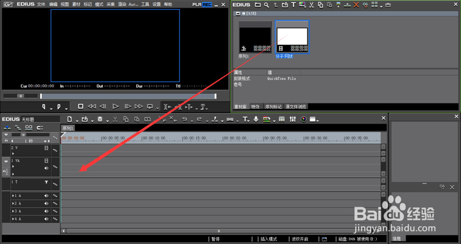Viewport: 461px width, 244px height.
Task: Undo last action in timeline toolbar
Action: click(x=184, y=119)
